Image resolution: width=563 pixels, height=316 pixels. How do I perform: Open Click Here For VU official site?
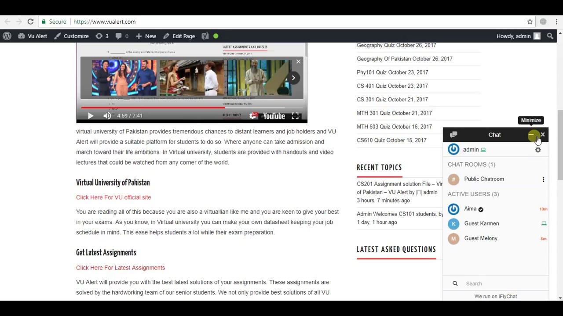[113, 197]
